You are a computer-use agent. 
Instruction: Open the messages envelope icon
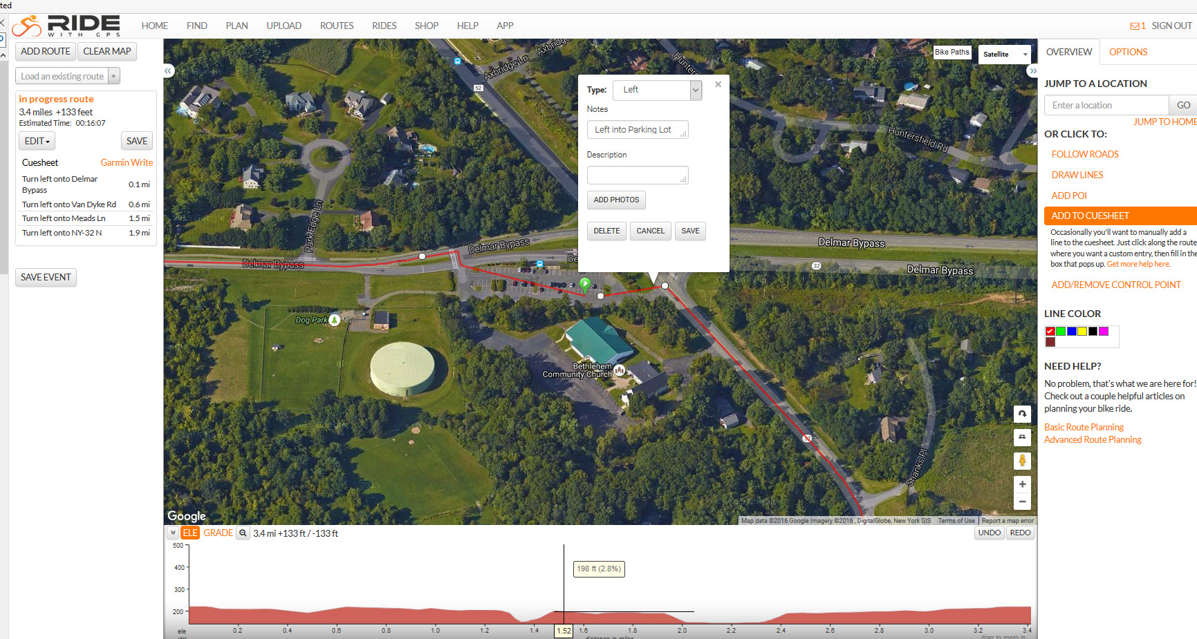(x=1134, y=26)
